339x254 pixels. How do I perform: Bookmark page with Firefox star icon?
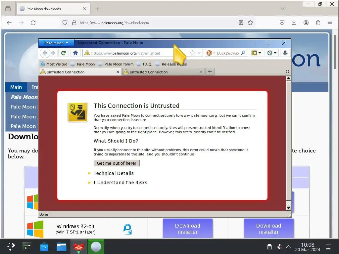pos(250,22)
